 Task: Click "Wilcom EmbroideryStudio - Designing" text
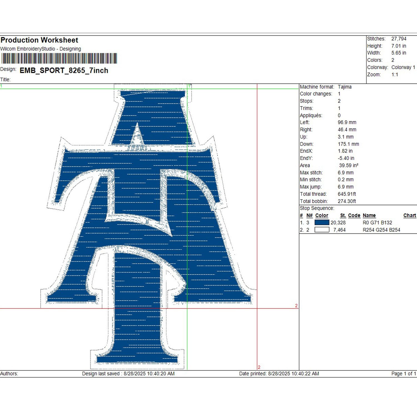41,49
